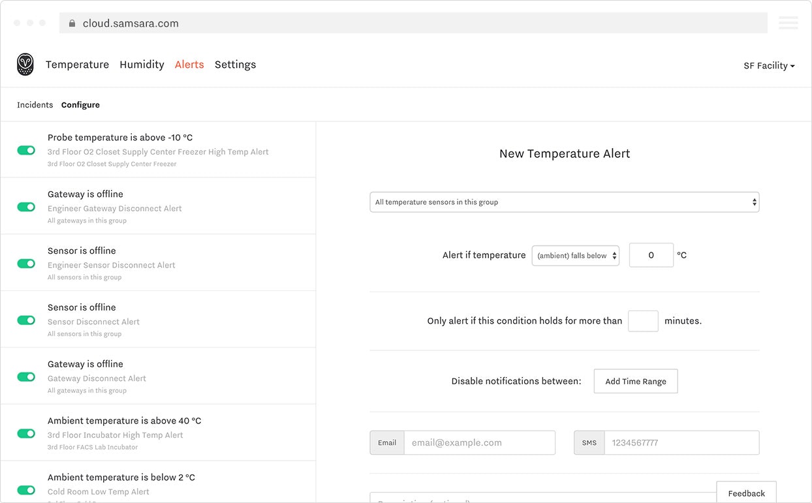Screen dimensions: 812x503
Task: Toggle the 3rd Floor Incubator High Temp Alert
Action: pos(26,433)
